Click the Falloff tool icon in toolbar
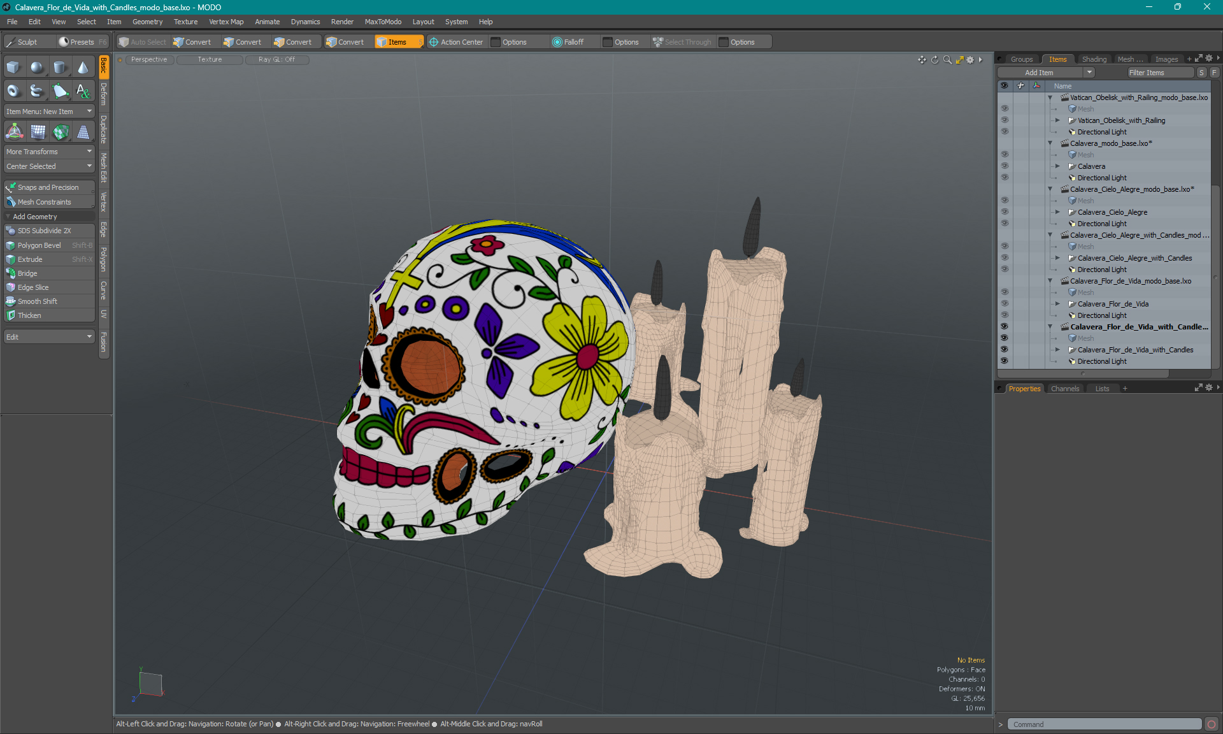Viewport: 1223px width, 734px height. [558, 41]
